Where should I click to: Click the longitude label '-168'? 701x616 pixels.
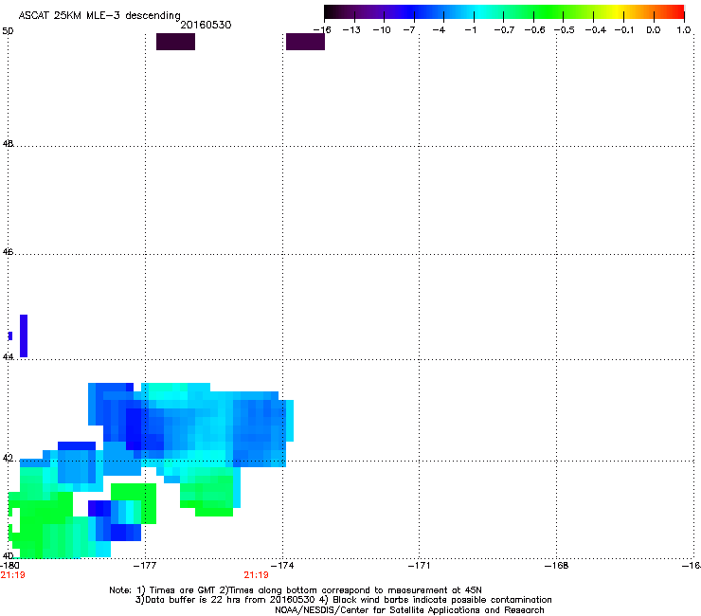tap(557, 566)
